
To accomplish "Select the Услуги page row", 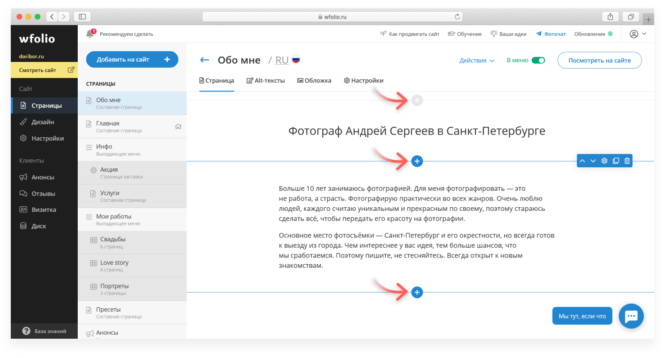I will pos(132,196).
